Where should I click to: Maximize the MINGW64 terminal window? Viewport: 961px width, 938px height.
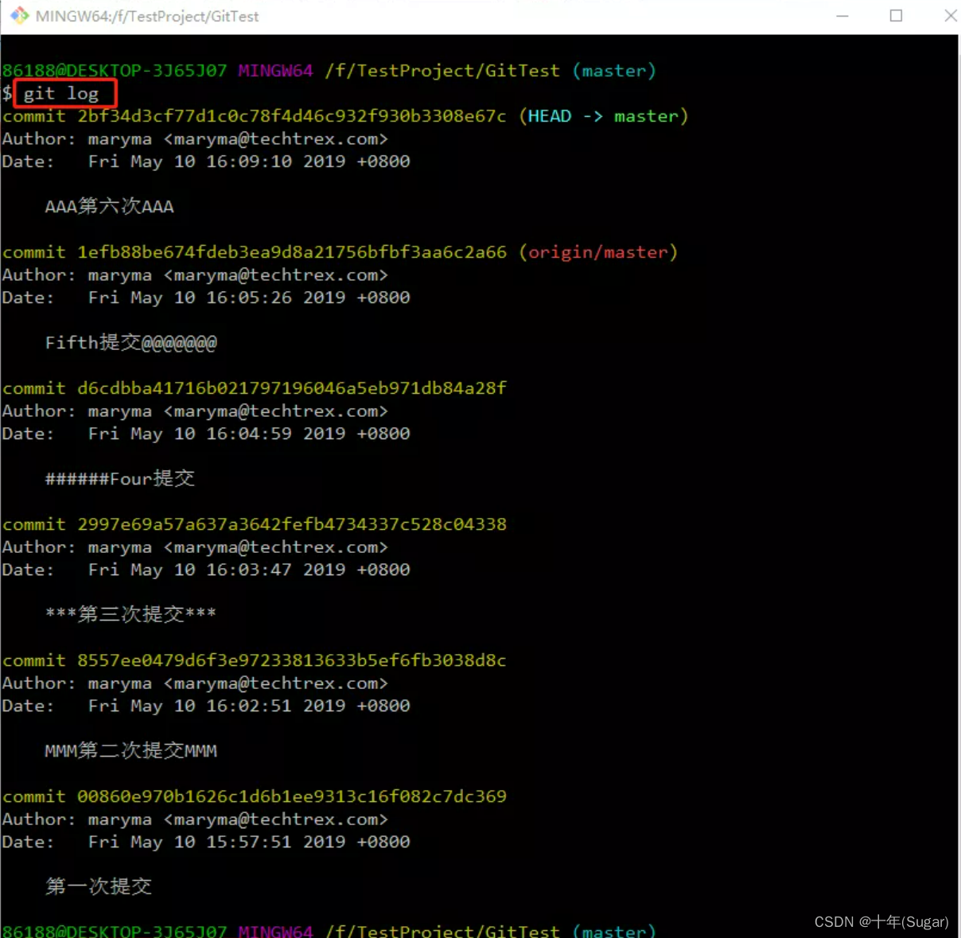click(x=896, y=16)
